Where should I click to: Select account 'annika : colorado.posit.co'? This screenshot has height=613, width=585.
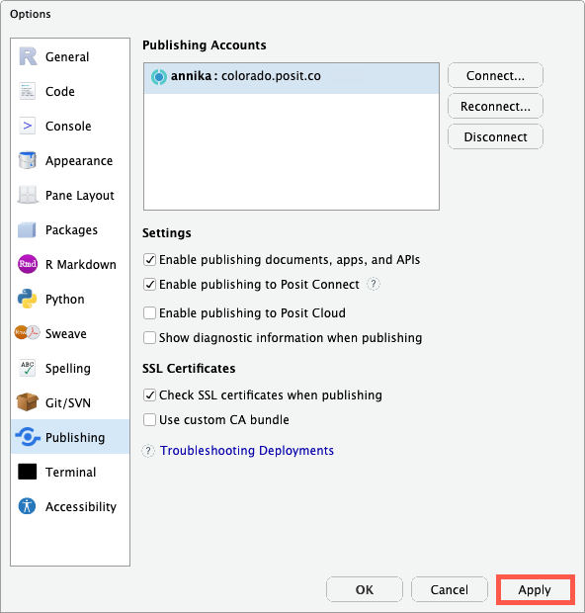pyautogui.click(x=292, y=78)
